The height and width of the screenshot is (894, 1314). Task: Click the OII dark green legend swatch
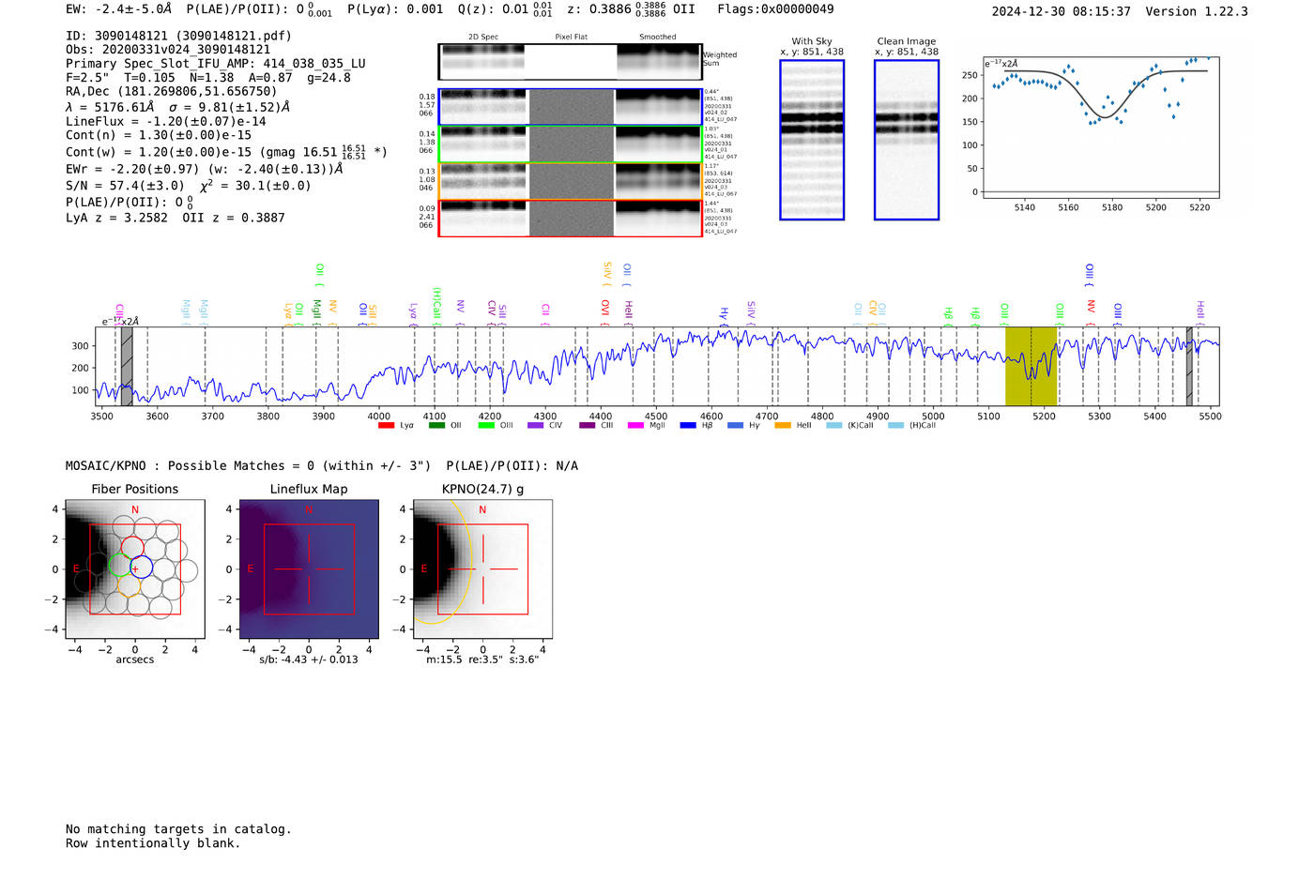(x=436, y=426)
